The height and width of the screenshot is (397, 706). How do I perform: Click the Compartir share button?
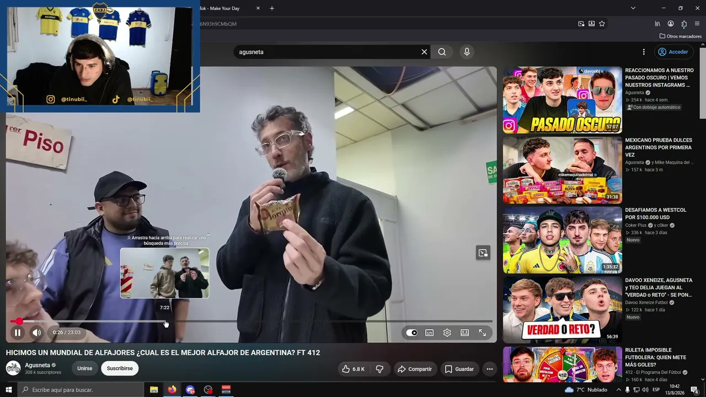pyautogui.click(x=415, y=369)
